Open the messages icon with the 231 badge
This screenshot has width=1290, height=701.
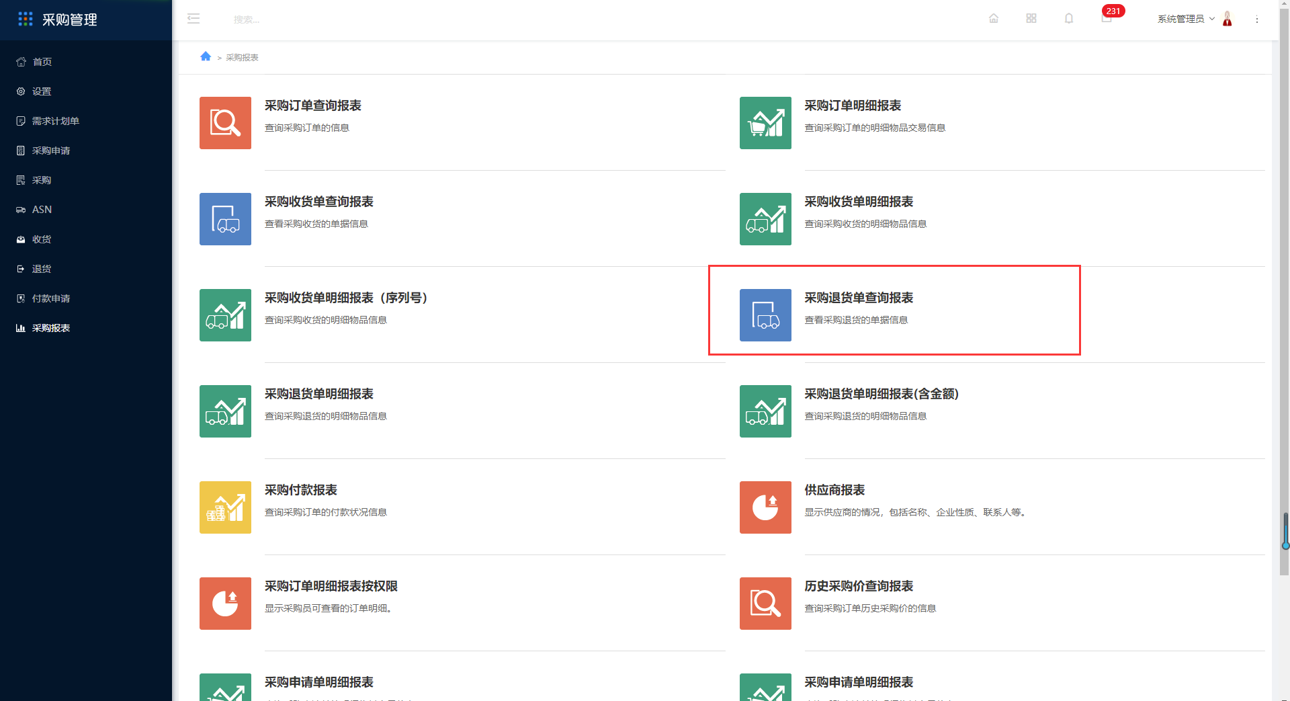tap(1107, 18)
